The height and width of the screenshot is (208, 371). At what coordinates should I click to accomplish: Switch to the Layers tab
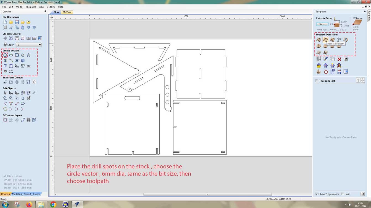tap(36, 194)
